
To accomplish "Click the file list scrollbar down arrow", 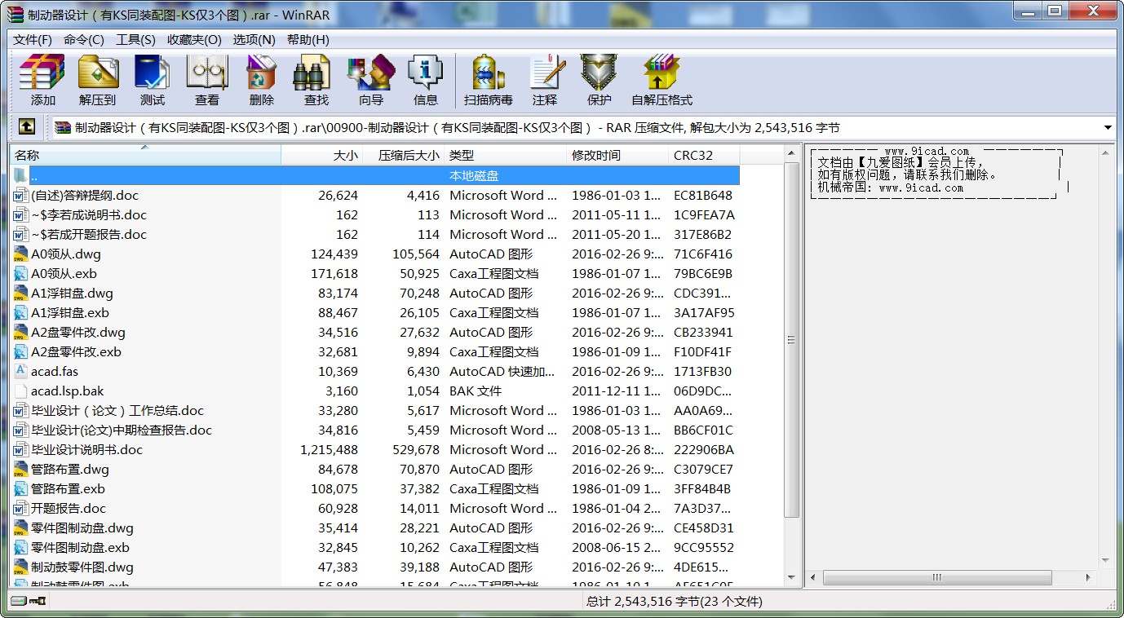I will [791, 577].
